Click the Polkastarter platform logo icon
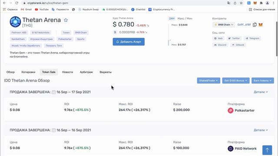This screenshot has height=156, width=278. [x=231, y=110]
